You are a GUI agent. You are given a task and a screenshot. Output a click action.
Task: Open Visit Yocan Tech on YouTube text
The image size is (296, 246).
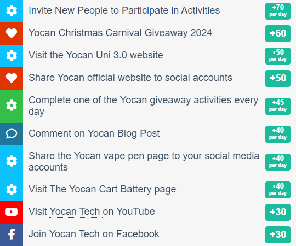click(x=92, y=212)
